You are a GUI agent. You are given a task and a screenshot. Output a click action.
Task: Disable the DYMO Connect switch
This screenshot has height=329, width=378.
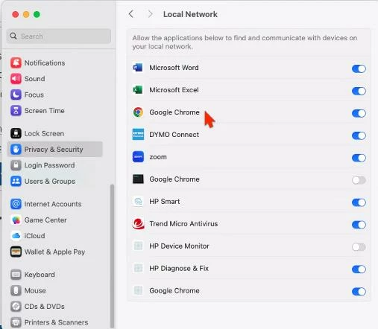pyautogui.click(x=359, y=135)
